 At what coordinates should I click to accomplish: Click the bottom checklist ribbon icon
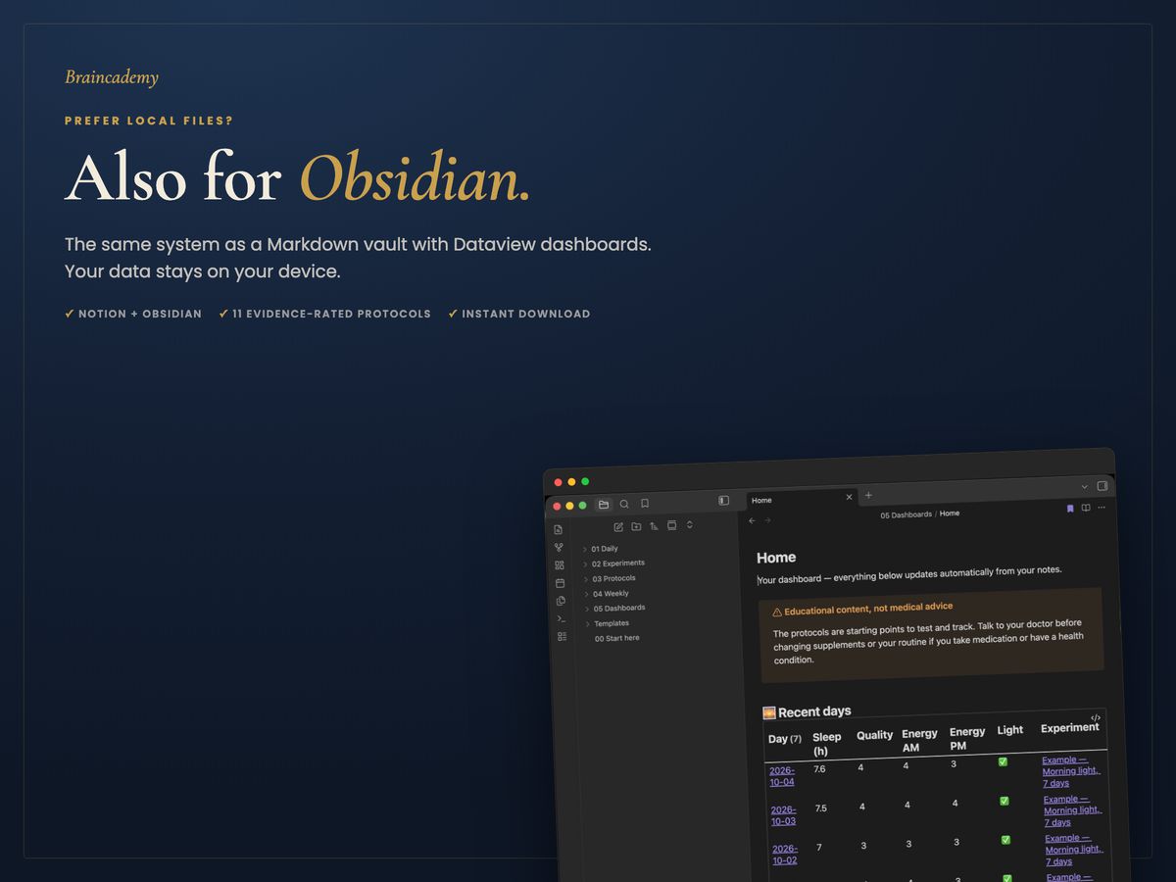(x=563, y=636)
